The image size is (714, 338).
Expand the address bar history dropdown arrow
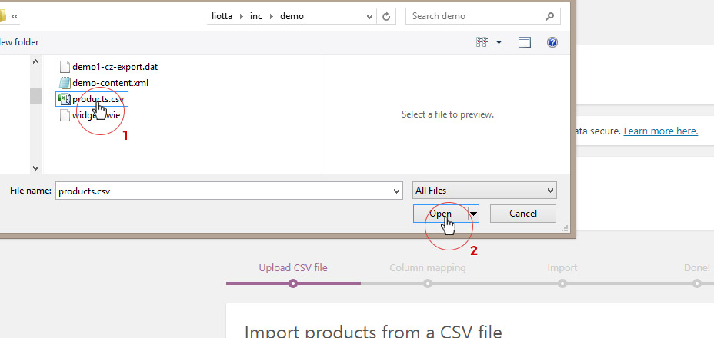click(369, 16)
